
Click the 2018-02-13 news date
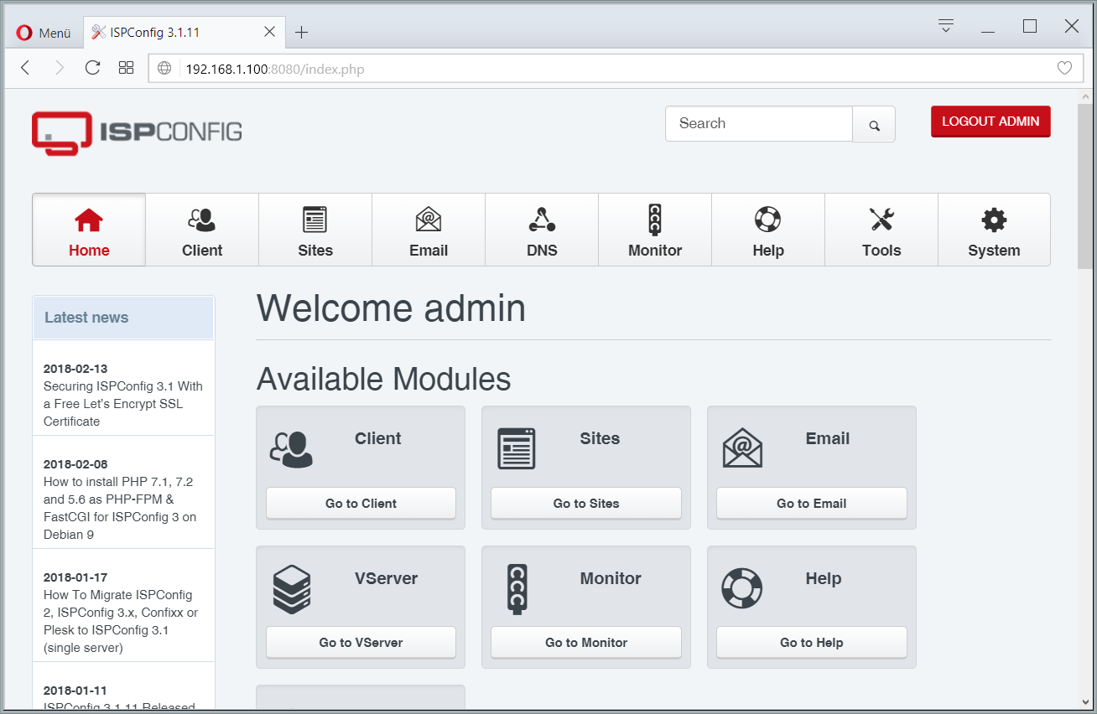[x=75, y=369]
